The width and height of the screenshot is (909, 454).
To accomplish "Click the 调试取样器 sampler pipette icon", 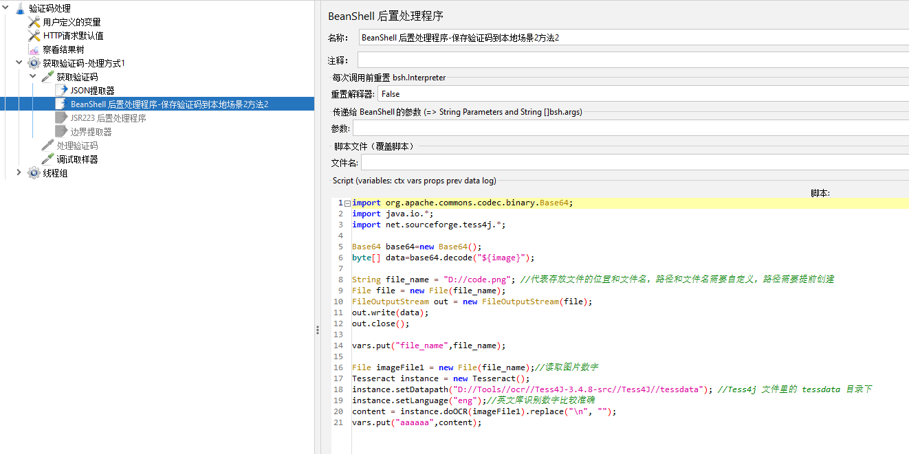I will pyautogui.click(x=47, y=159).
